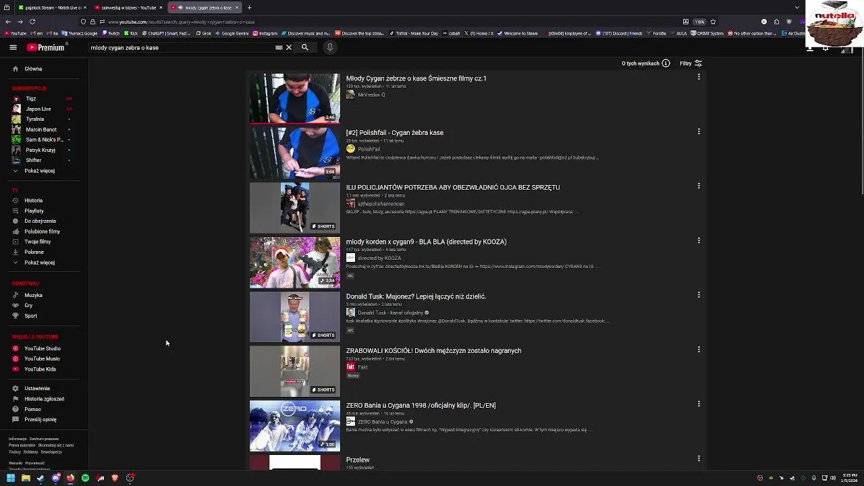Open more options for Polishfail video
864x486 pixels.
click(x=699, y=132)
